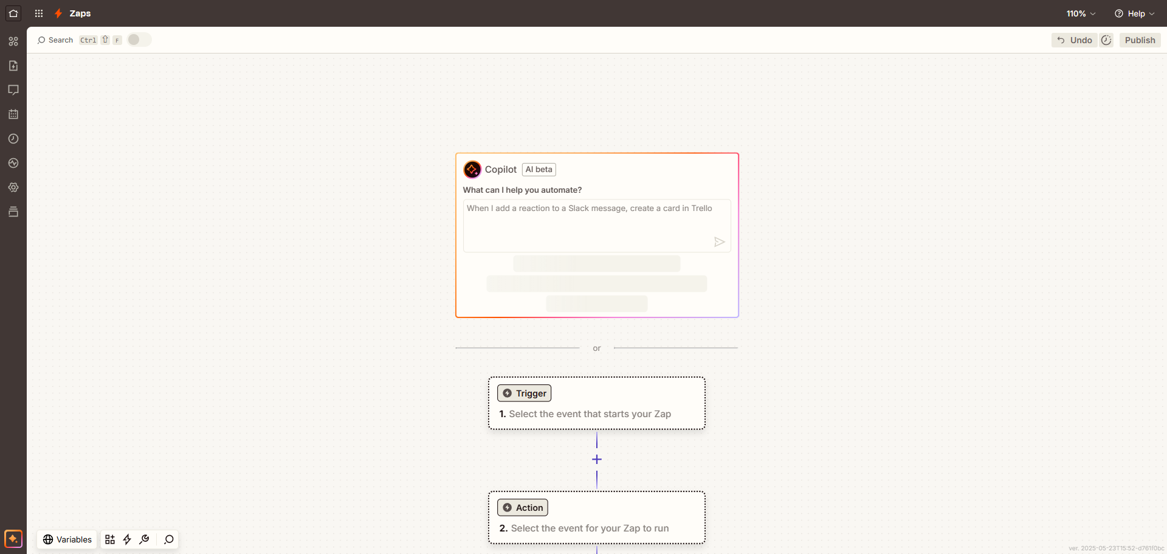The image size is (1167, 554).
Task: Add a step with the plus connector
Action: [597, 460]
